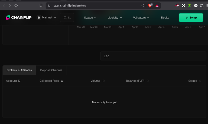This screenshot has width=208, height=124.
Task: Click the filter field containing 'leo'
Action: (x=153, y=56)
